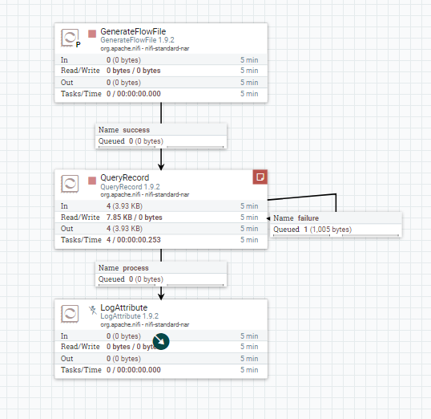Click 'Queued 0 (0 bytes)' in process connection
This screenshot has width=431, height=419.
click(x=131, y=279)
